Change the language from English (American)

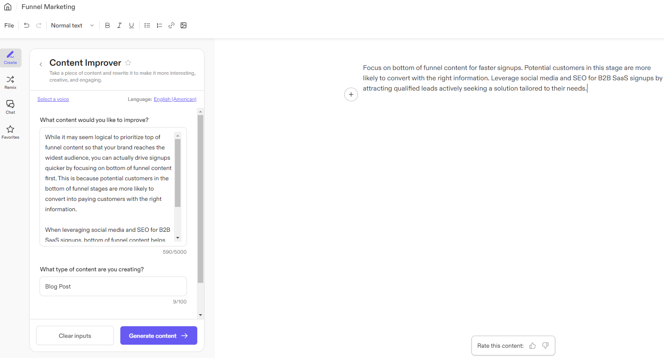[175, 99]
